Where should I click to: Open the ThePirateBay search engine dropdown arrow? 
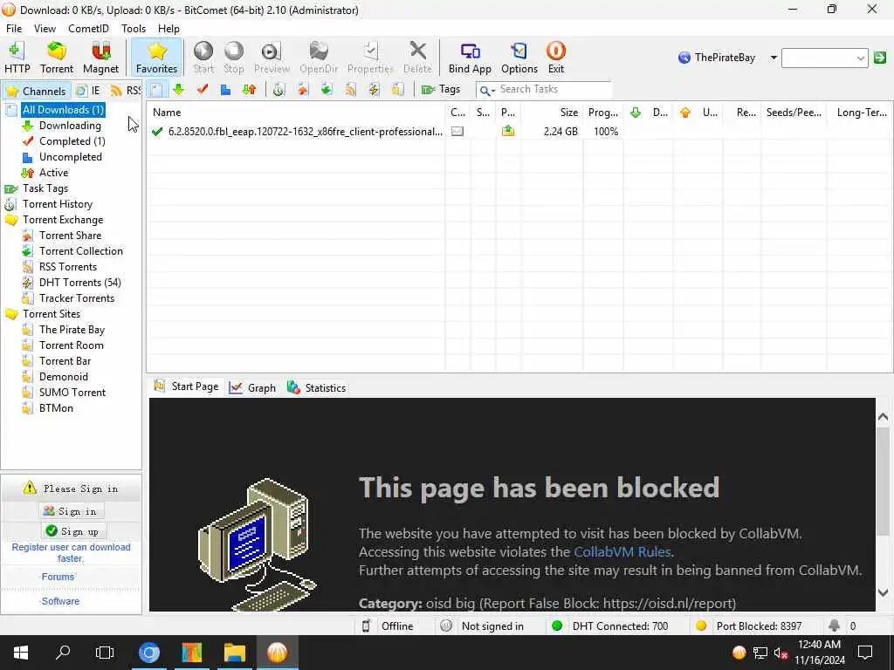point(774,58)
